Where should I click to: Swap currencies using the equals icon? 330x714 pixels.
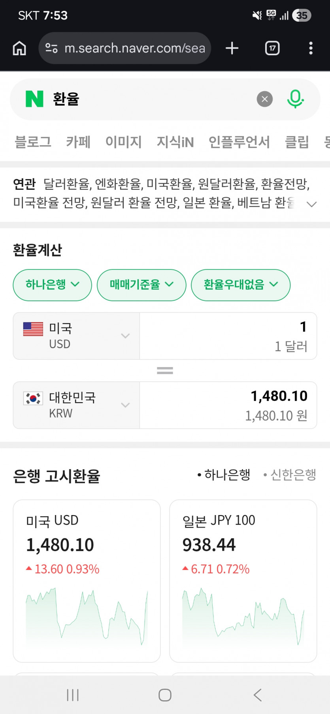point(165,371)
